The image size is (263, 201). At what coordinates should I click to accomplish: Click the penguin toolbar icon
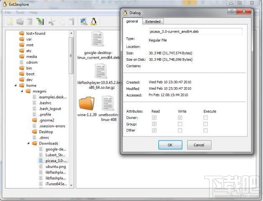tap(93, 22)
